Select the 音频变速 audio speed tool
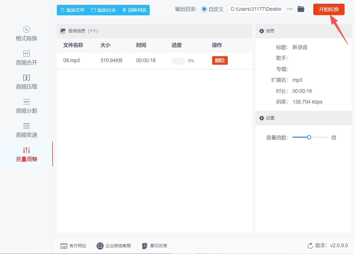Screen dimensions: 355x254 coord(26,130)
